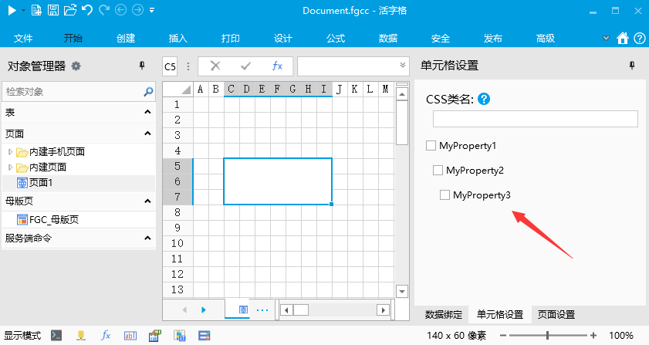Switch to the 打印 ribbon tab
Viewport: 649px width, 345px height.
231,39
